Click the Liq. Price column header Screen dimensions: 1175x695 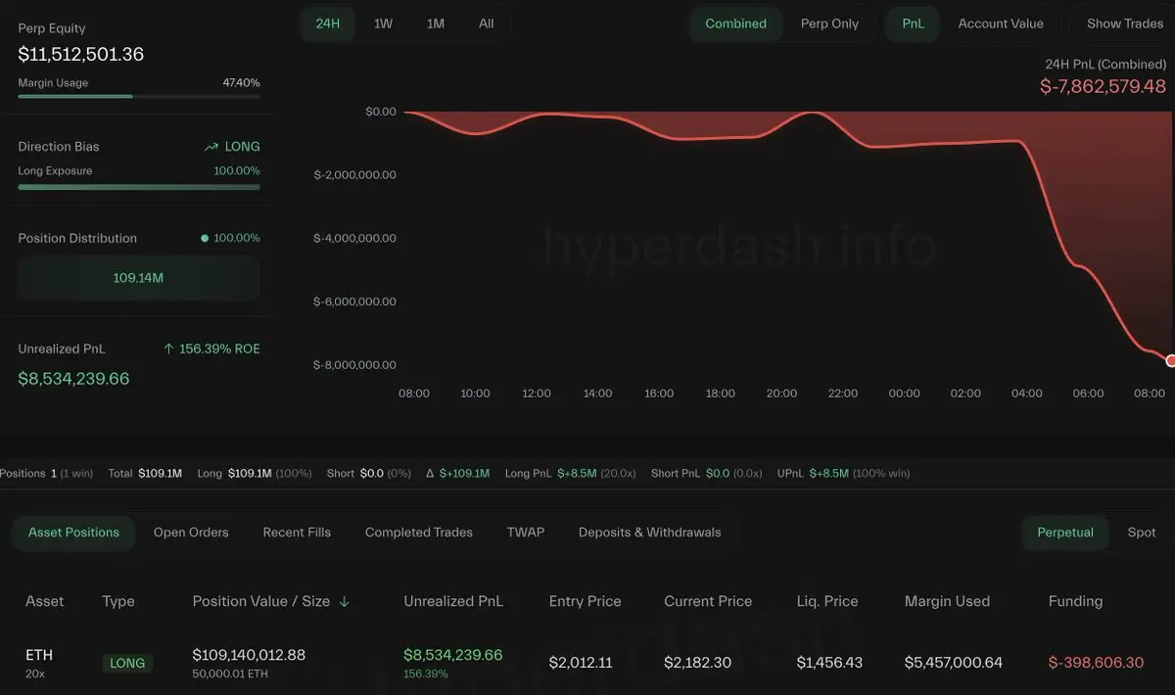[827, 601]
